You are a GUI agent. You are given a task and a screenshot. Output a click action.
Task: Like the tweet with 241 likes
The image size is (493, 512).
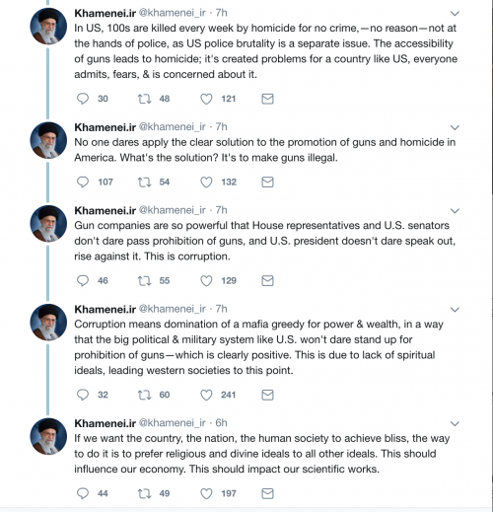point(206,395)
